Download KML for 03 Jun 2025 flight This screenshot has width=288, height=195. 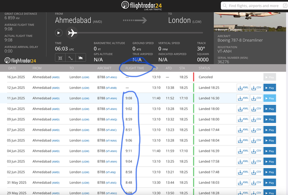243,162
